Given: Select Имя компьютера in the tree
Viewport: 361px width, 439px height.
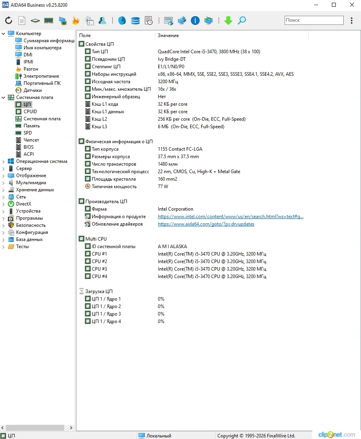Looking at the screenshot, I should [39, 48].
